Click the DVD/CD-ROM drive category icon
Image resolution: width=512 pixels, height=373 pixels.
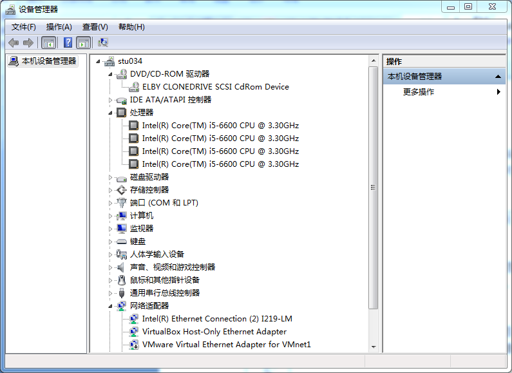point(122,74)
